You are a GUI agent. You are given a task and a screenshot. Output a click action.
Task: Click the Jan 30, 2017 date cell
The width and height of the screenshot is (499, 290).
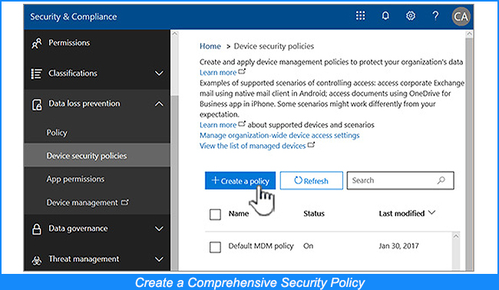398,246
